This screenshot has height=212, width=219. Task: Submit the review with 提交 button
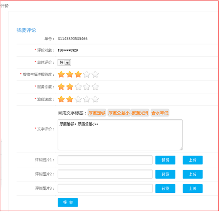[68, 202]
